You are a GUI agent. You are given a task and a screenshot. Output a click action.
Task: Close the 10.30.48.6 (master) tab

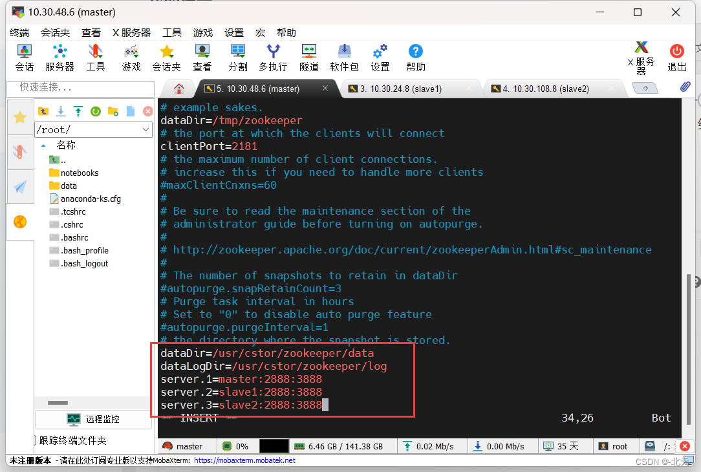(x=325, y=88)
